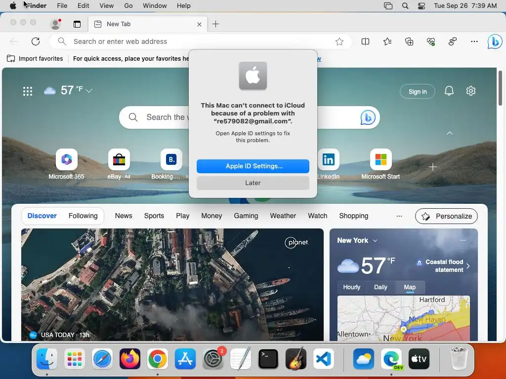Open the apps grid launcher

click(x=28, y=91)
